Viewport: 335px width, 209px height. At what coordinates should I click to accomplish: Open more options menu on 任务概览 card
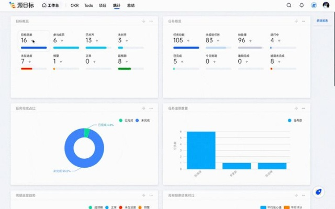[304, 21]
